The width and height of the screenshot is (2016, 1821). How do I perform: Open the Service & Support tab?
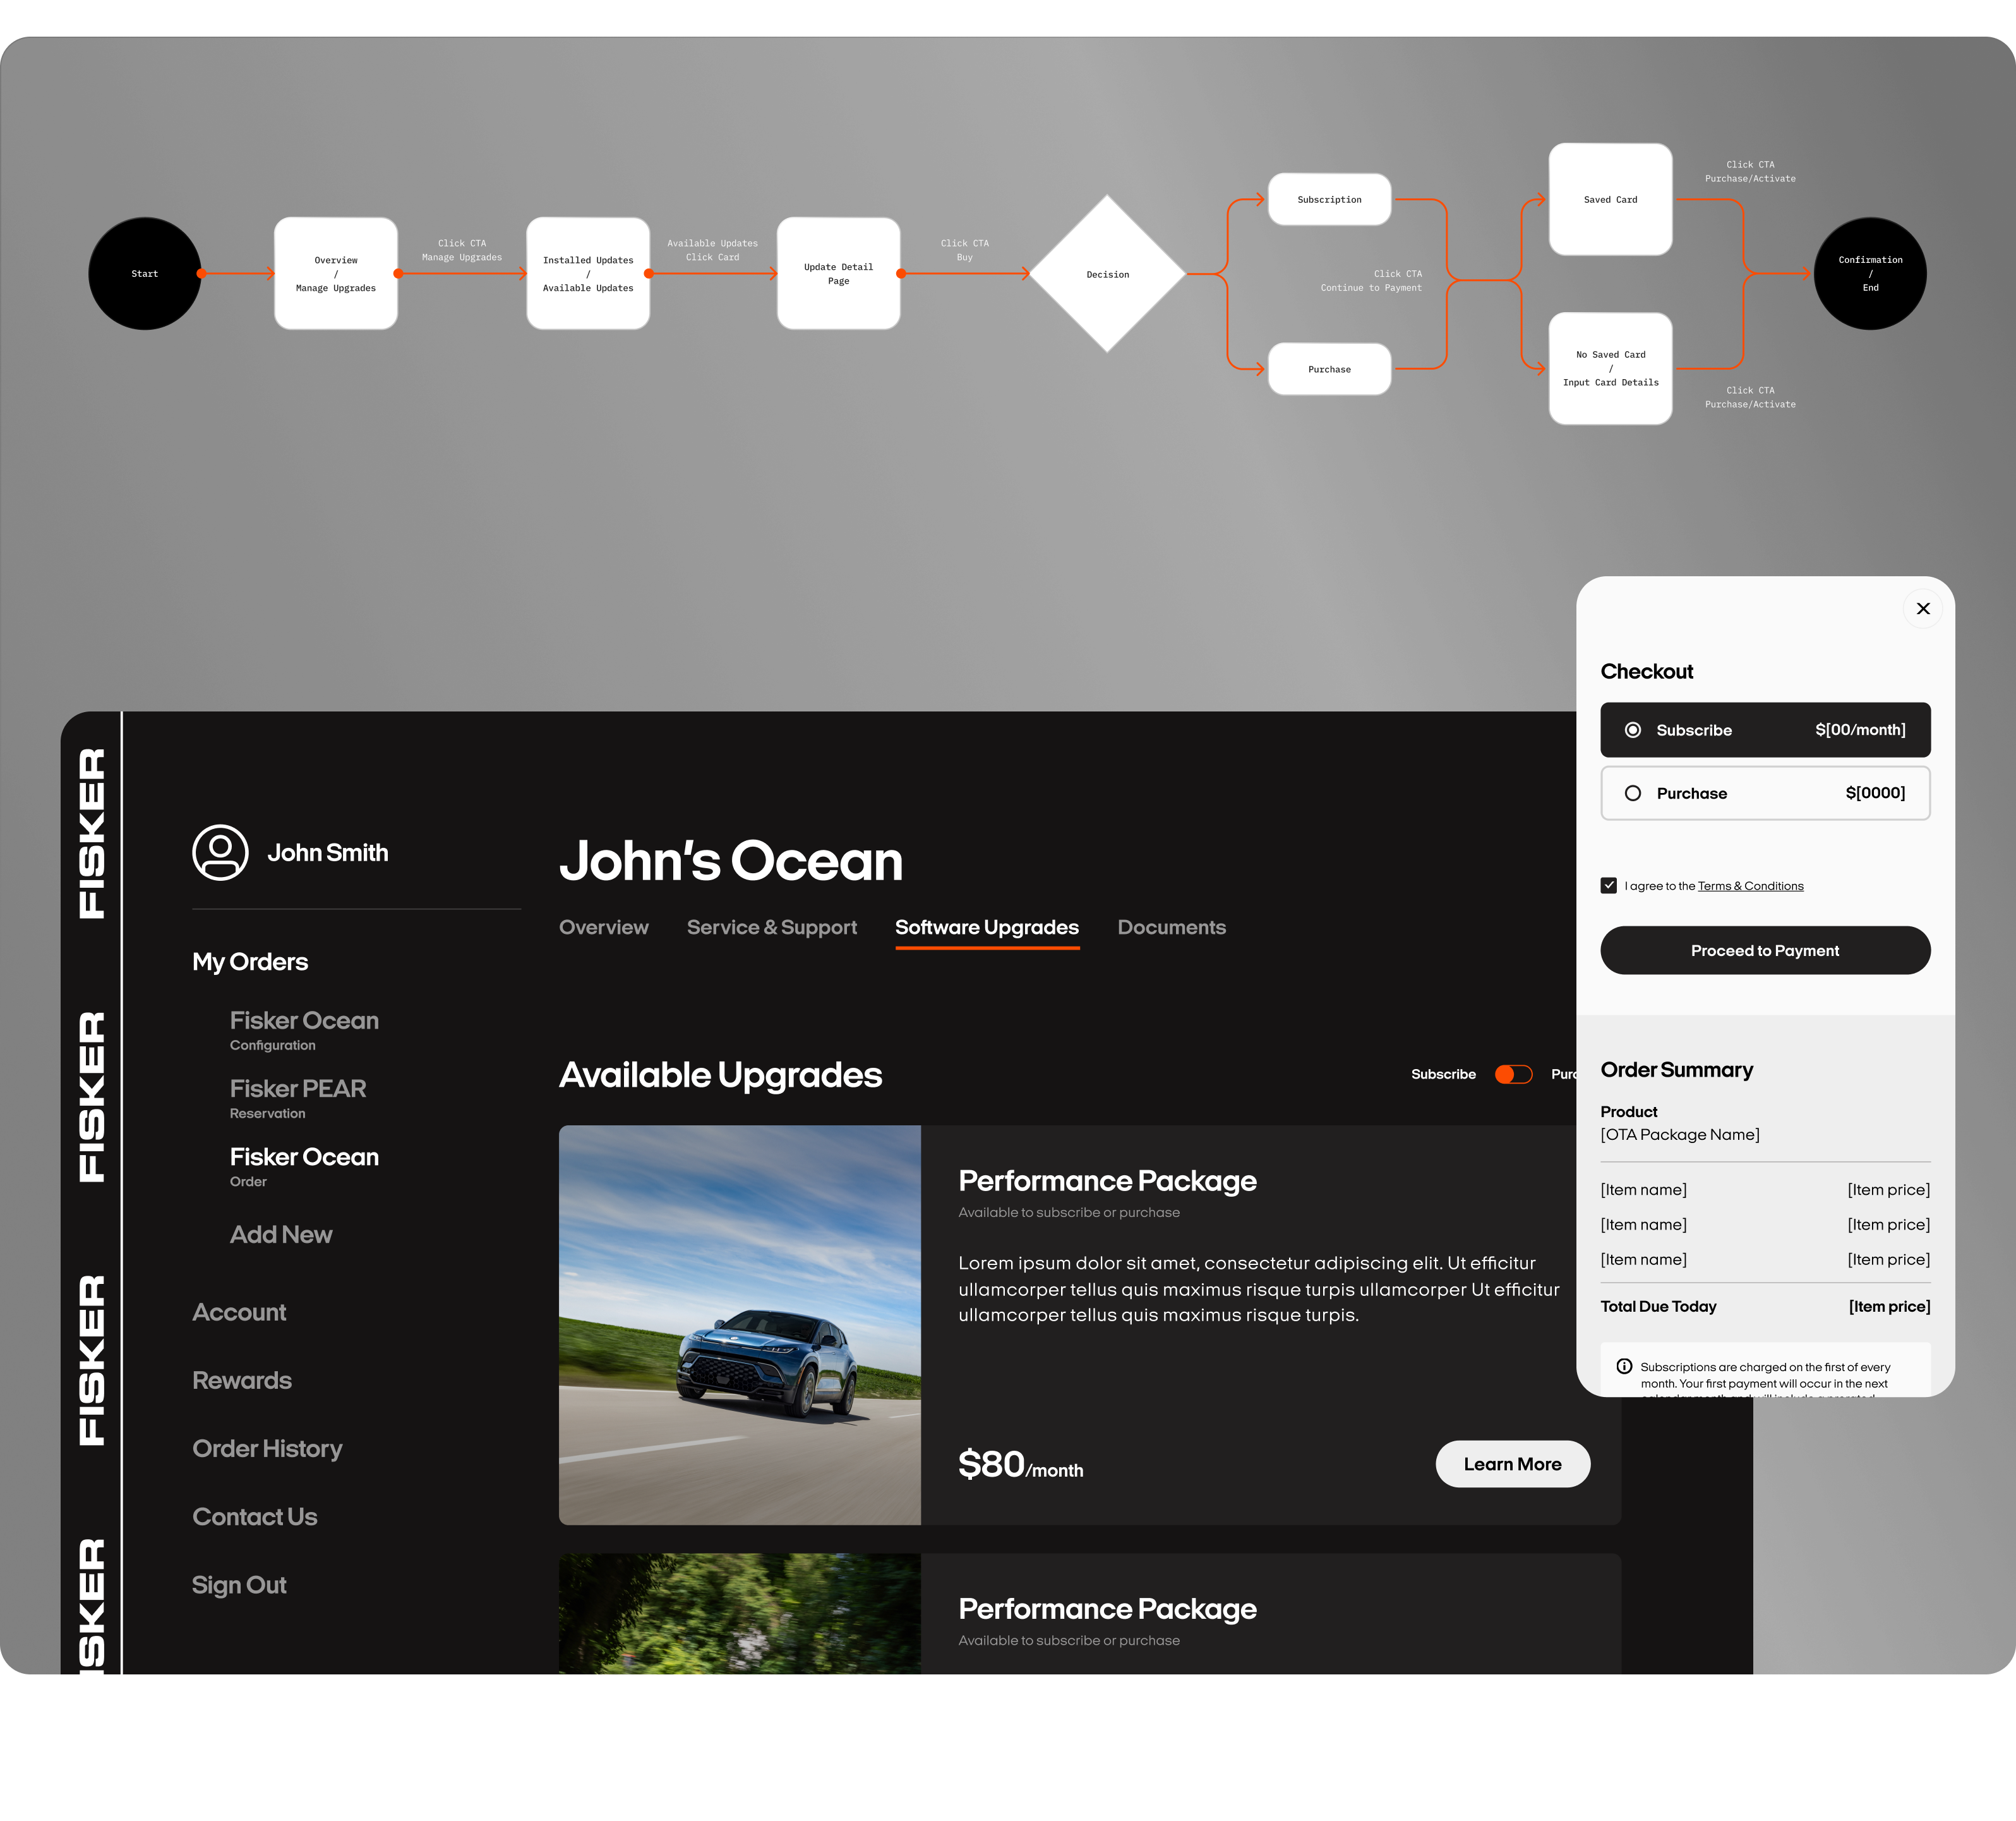[x=771, y=928]
